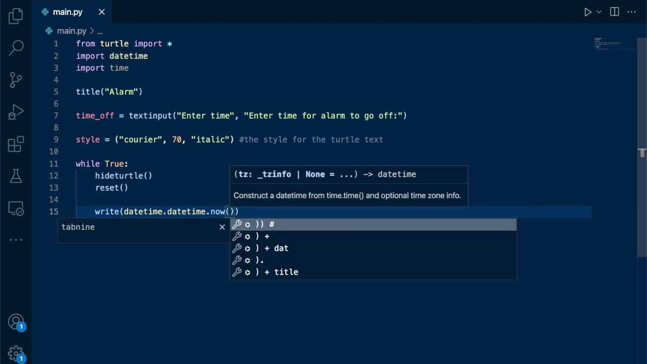Click the breadcrumb ellipsis segment
The image size is (647, 364).
(x=100, y=31)
